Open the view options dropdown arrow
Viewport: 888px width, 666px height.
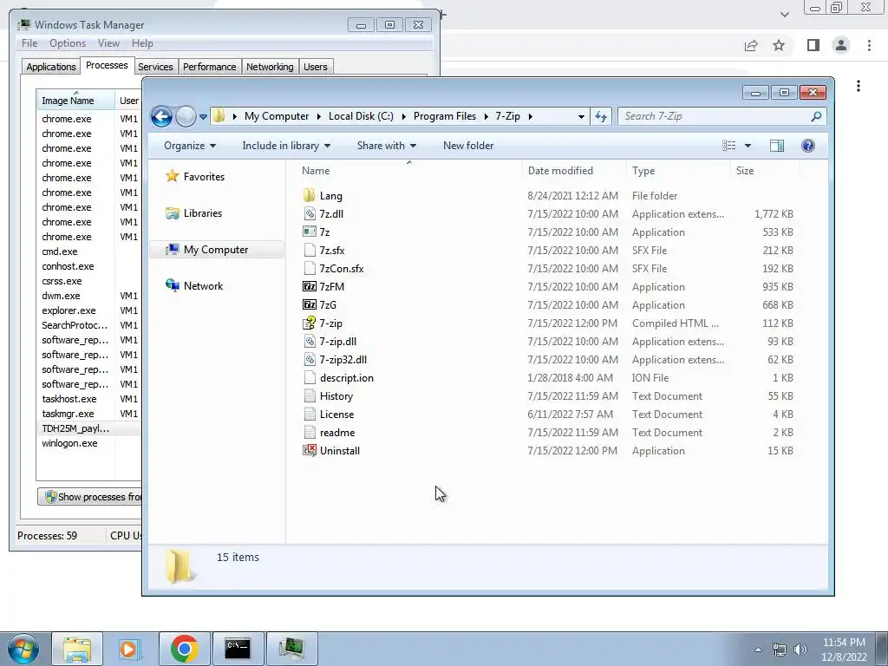pos(748,146)
